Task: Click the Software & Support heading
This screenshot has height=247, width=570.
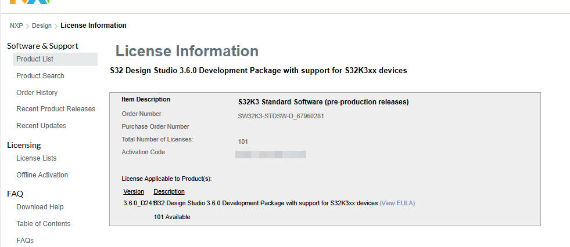Action: [x=42, y=46]
